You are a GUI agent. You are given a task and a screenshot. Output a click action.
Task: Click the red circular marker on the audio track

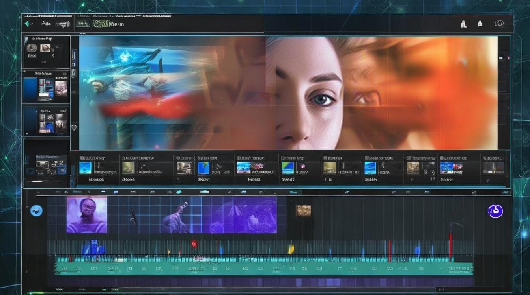(x=194, y=244)
